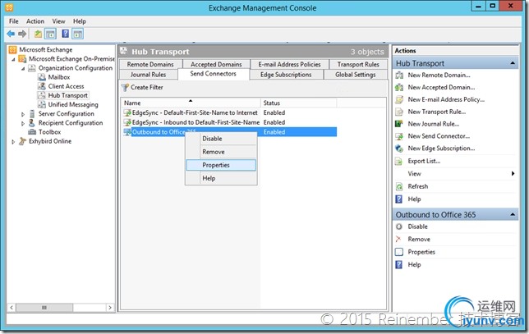Expand Server Configuration tree node
Image resolution: width=529 pixels, height=334 pixels.
tap(23, 114)
